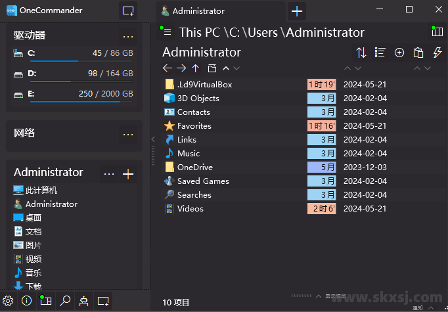Screen dimensions: 448x312
Task: Open the 驱动器 section three-dots menu
Action: tap(128, 36)
